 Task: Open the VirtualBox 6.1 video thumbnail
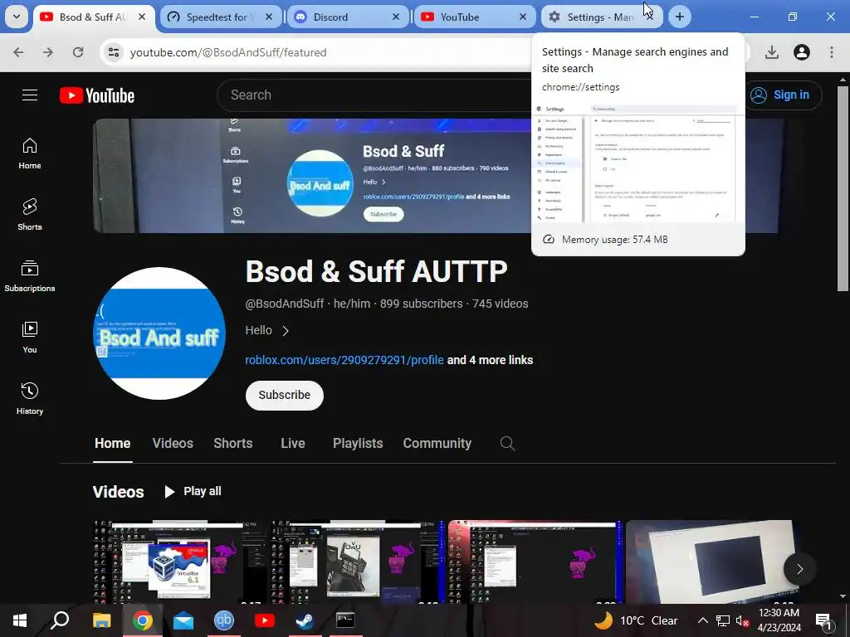pos(179,562)
